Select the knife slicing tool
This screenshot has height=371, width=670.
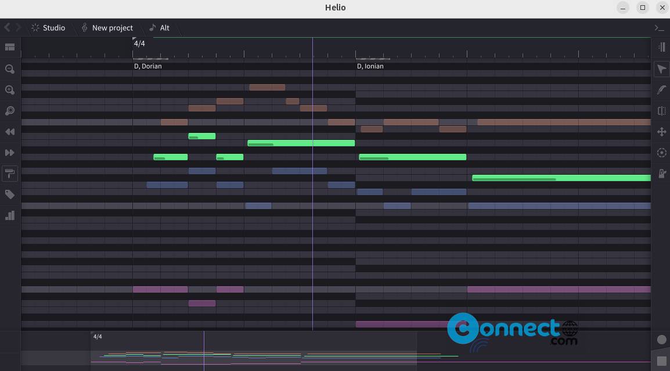(662, 111)
